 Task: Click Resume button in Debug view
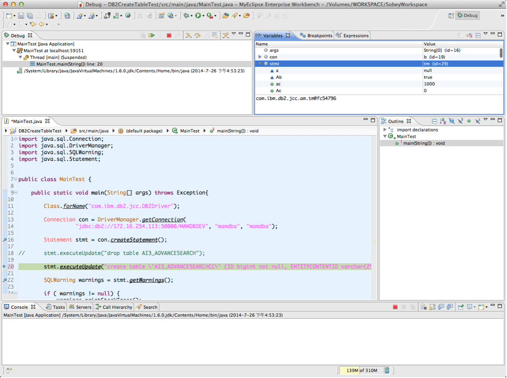tap(152, 36)
